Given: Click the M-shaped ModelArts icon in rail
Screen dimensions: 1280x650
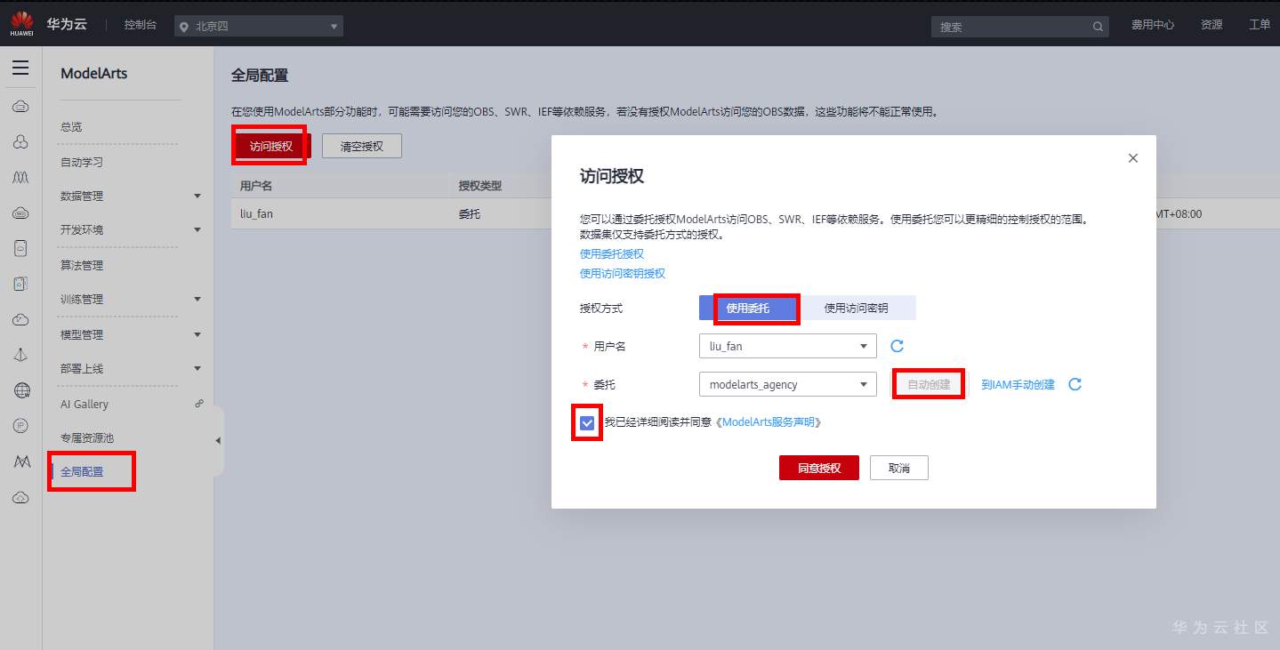Looking at the screenshot, I should (x=22, y=461).
